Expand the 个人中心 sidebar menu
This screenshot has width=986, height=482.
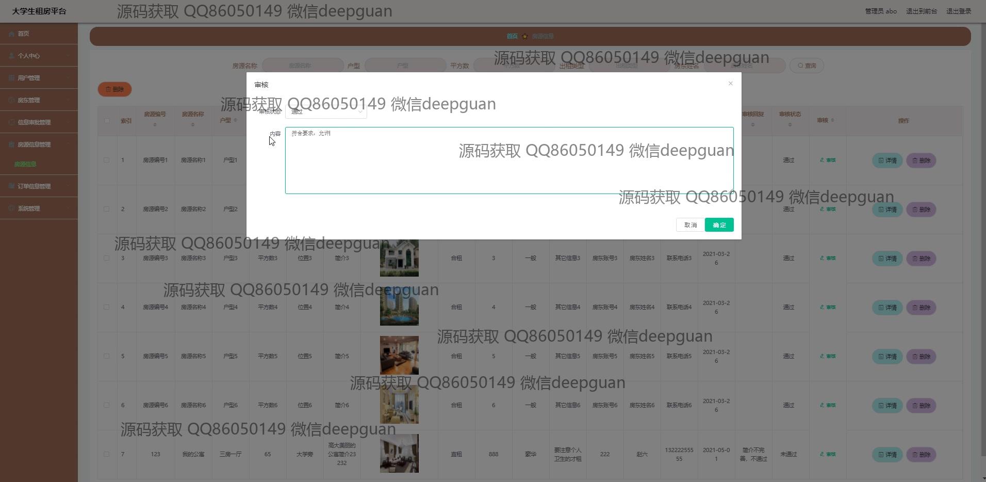coord(39,56)
